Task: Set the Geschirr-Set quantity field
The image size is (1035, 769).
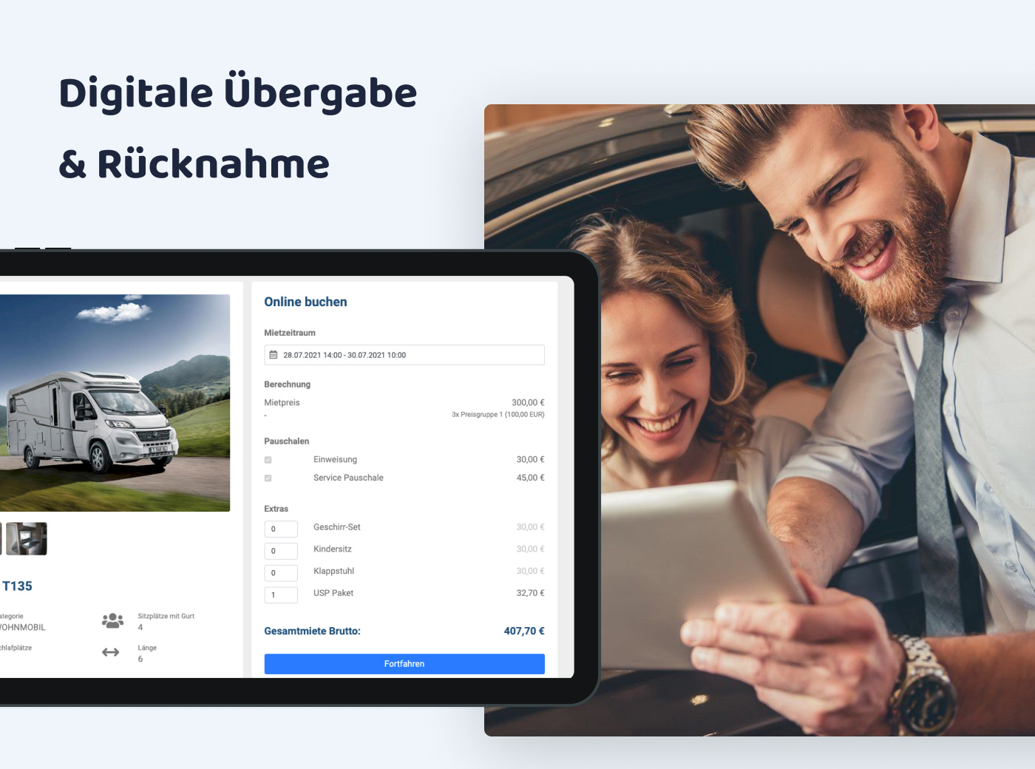Action: [281, 529]
